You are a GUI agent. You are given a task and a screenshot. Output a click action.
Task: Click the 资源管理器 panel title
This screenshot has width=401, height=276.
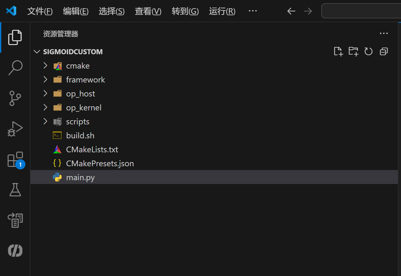coord(61,34)
